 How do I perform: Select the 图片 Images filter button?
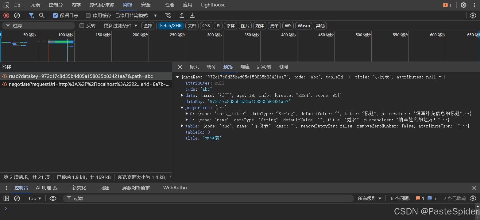[245, 26]
